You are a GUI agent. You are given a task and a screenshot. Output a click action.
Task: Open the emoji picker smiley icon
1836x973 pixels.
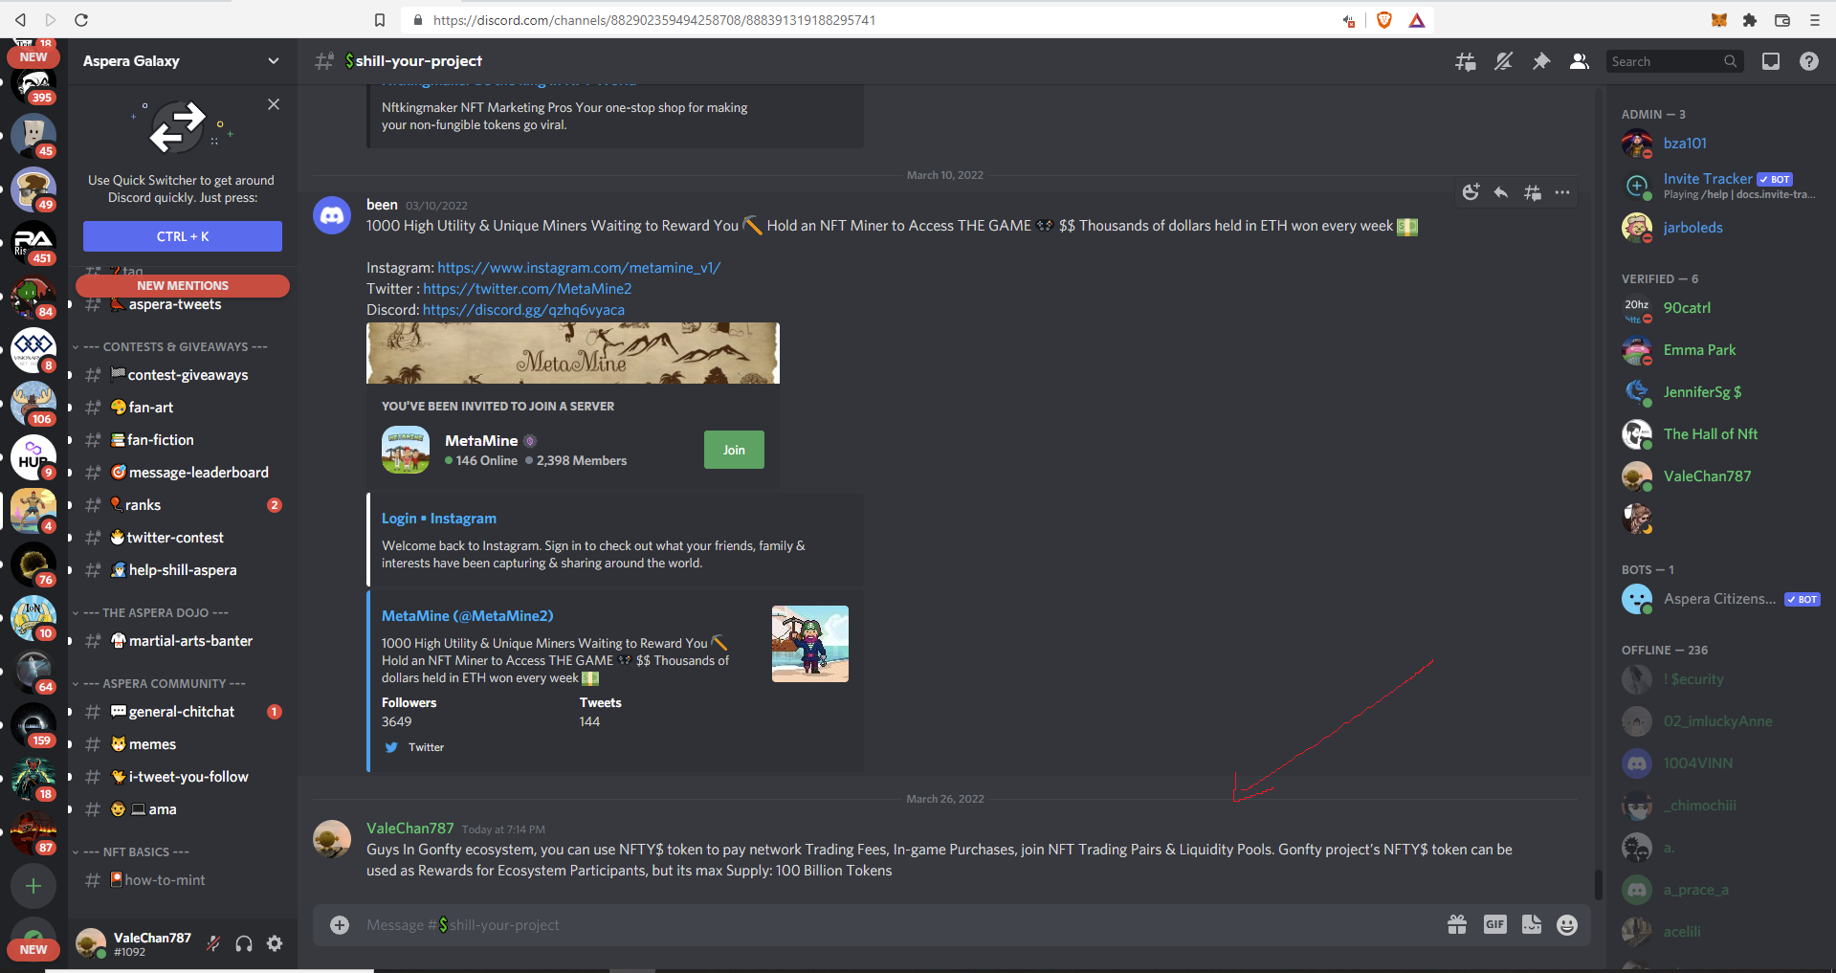[1567, 924]
